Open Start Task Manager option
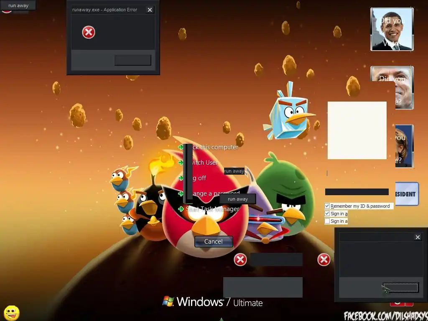 213,209
